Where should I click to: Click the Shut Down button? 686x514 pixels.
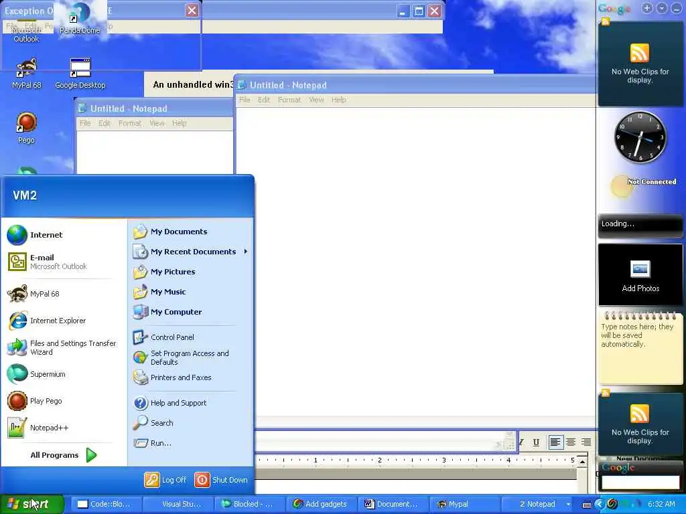tap(221, 480)
